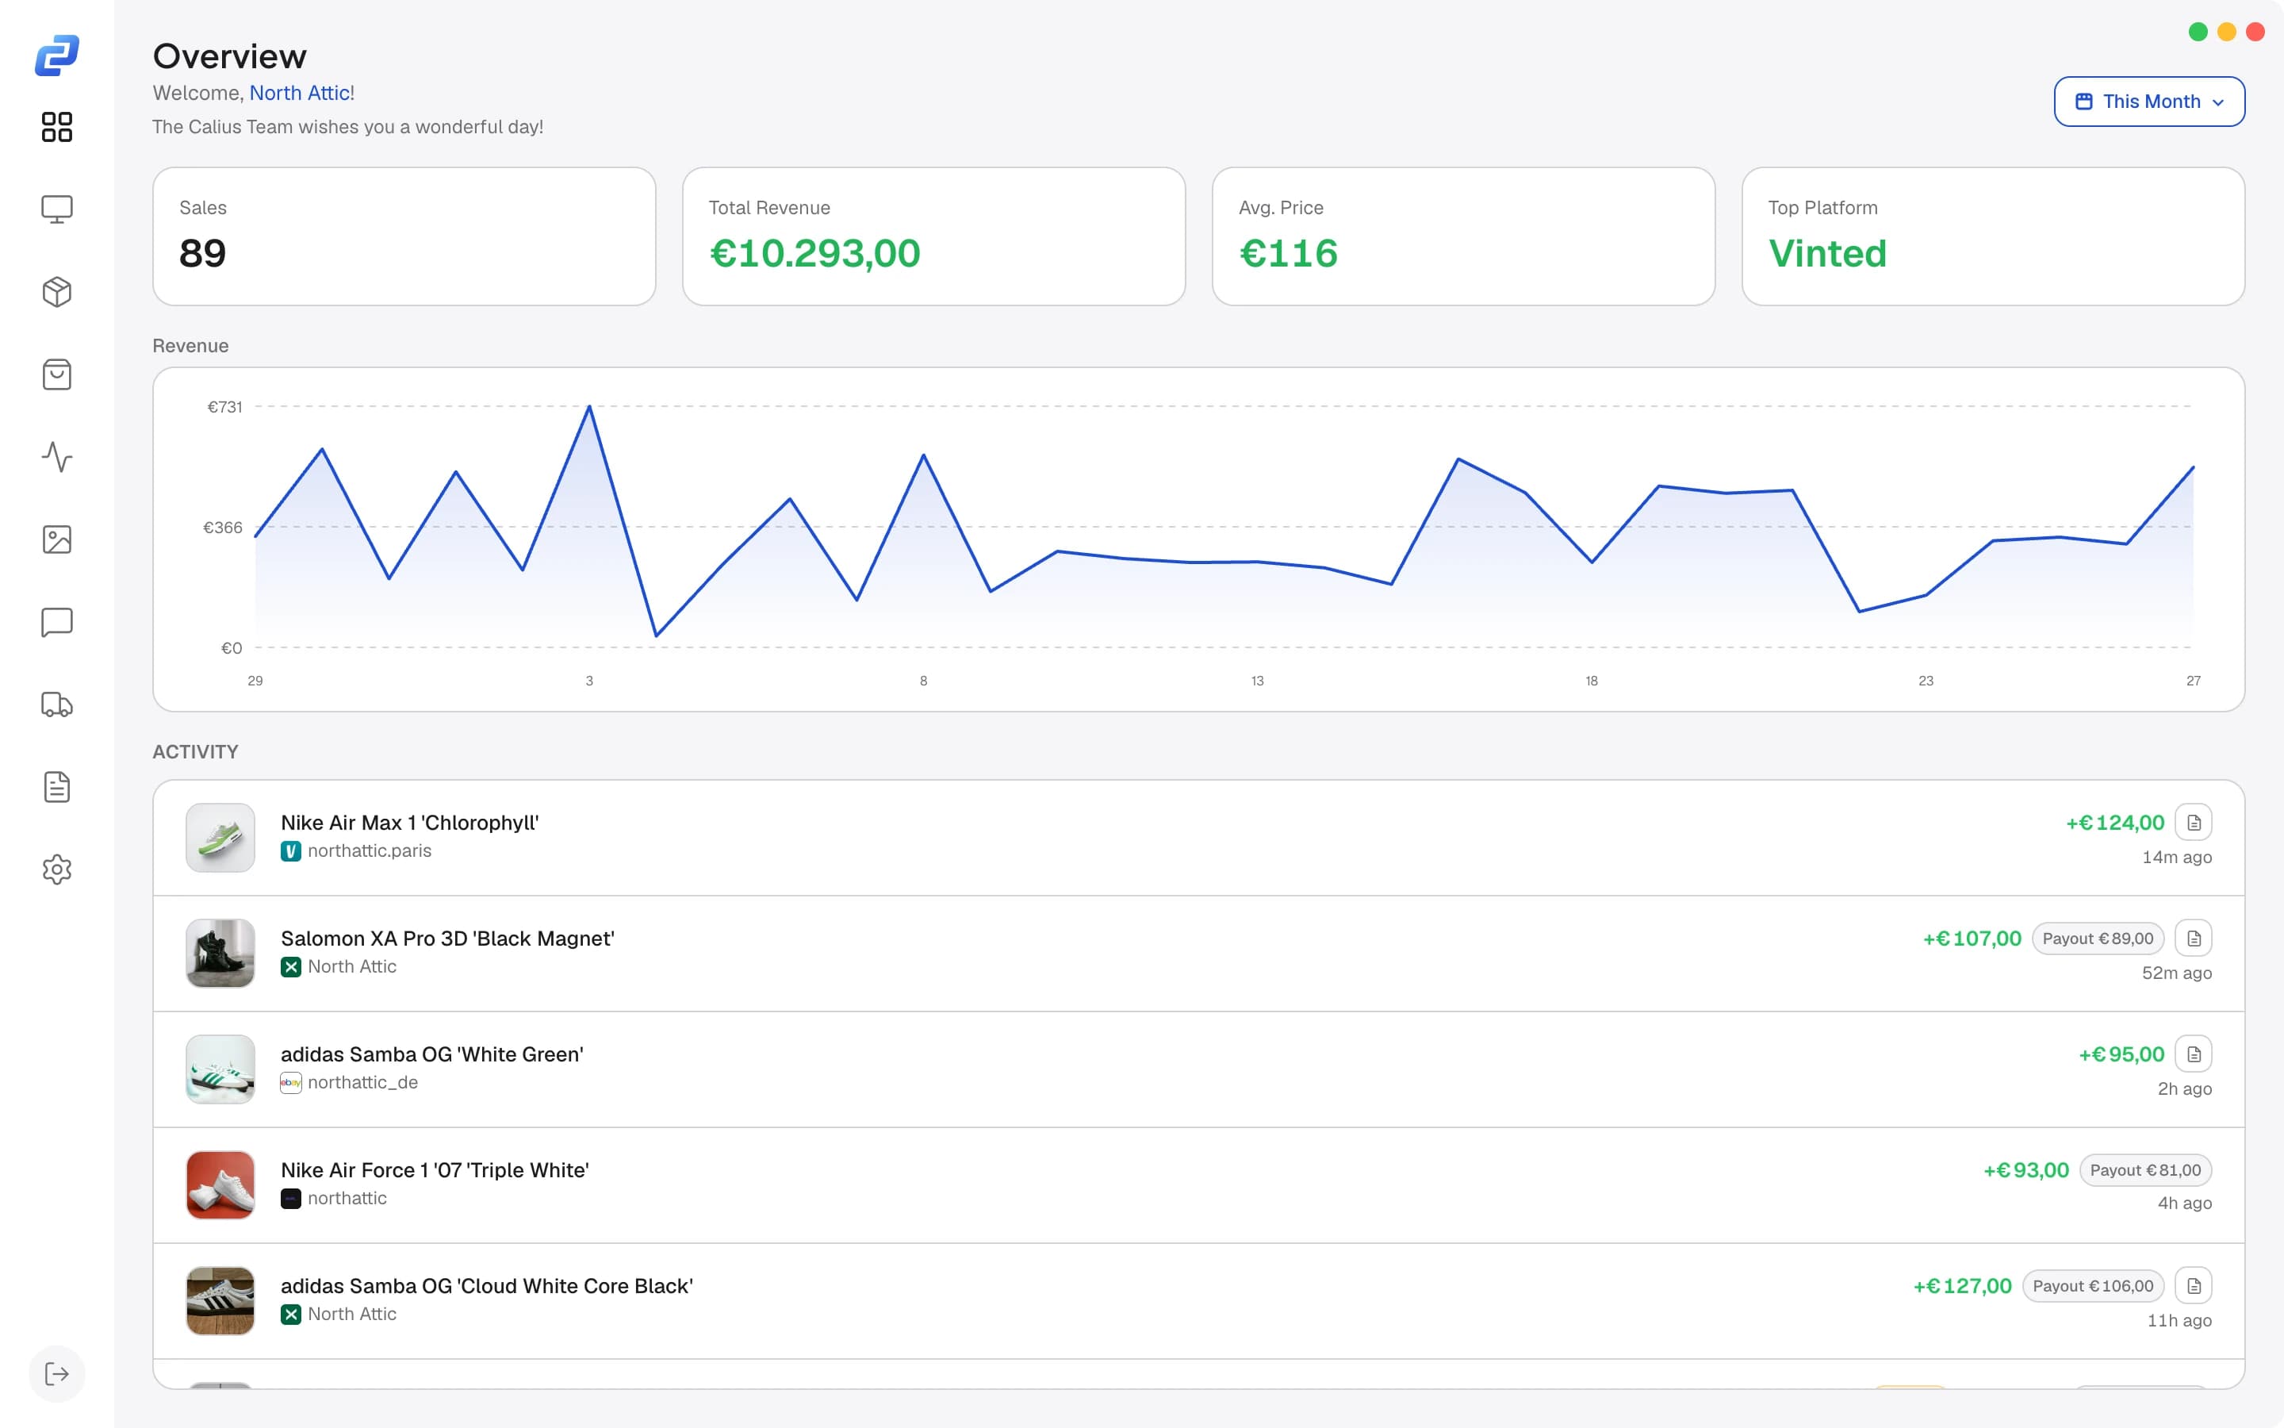Image resolution: width=2284 pixels, height=1428 pixels.
Task: Click the +€127,00 amount
Action: tap(1962, 1285)
